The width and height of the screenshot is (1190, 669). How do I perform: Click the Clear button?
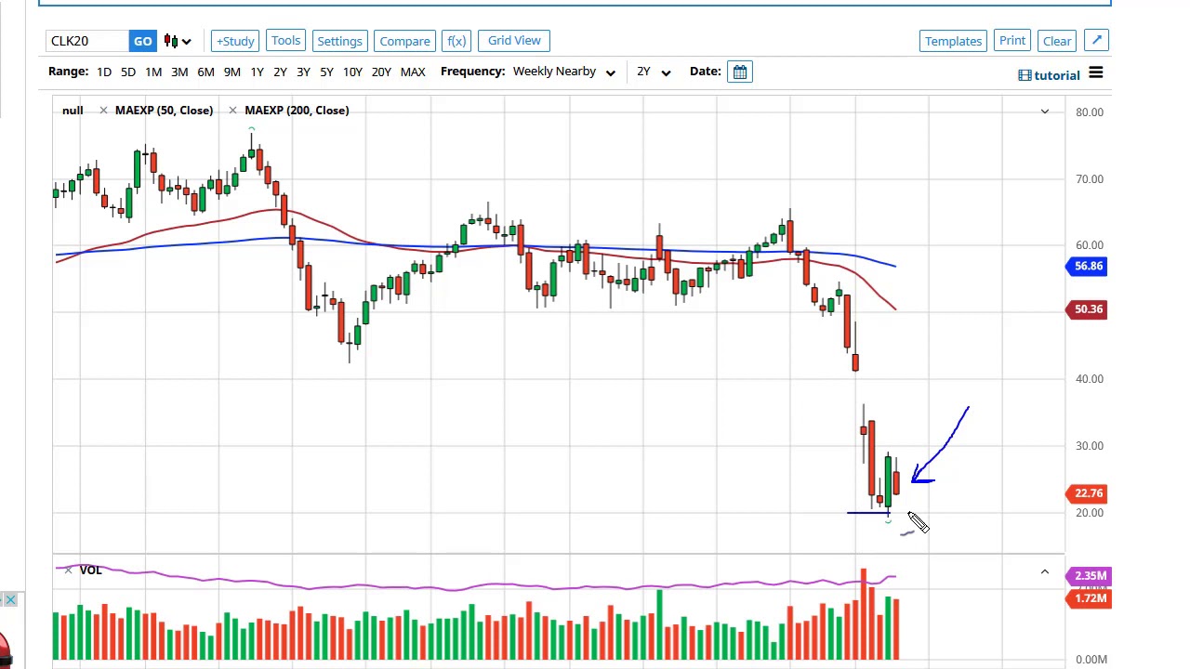pyautogui.click(x=1057, y=41)
